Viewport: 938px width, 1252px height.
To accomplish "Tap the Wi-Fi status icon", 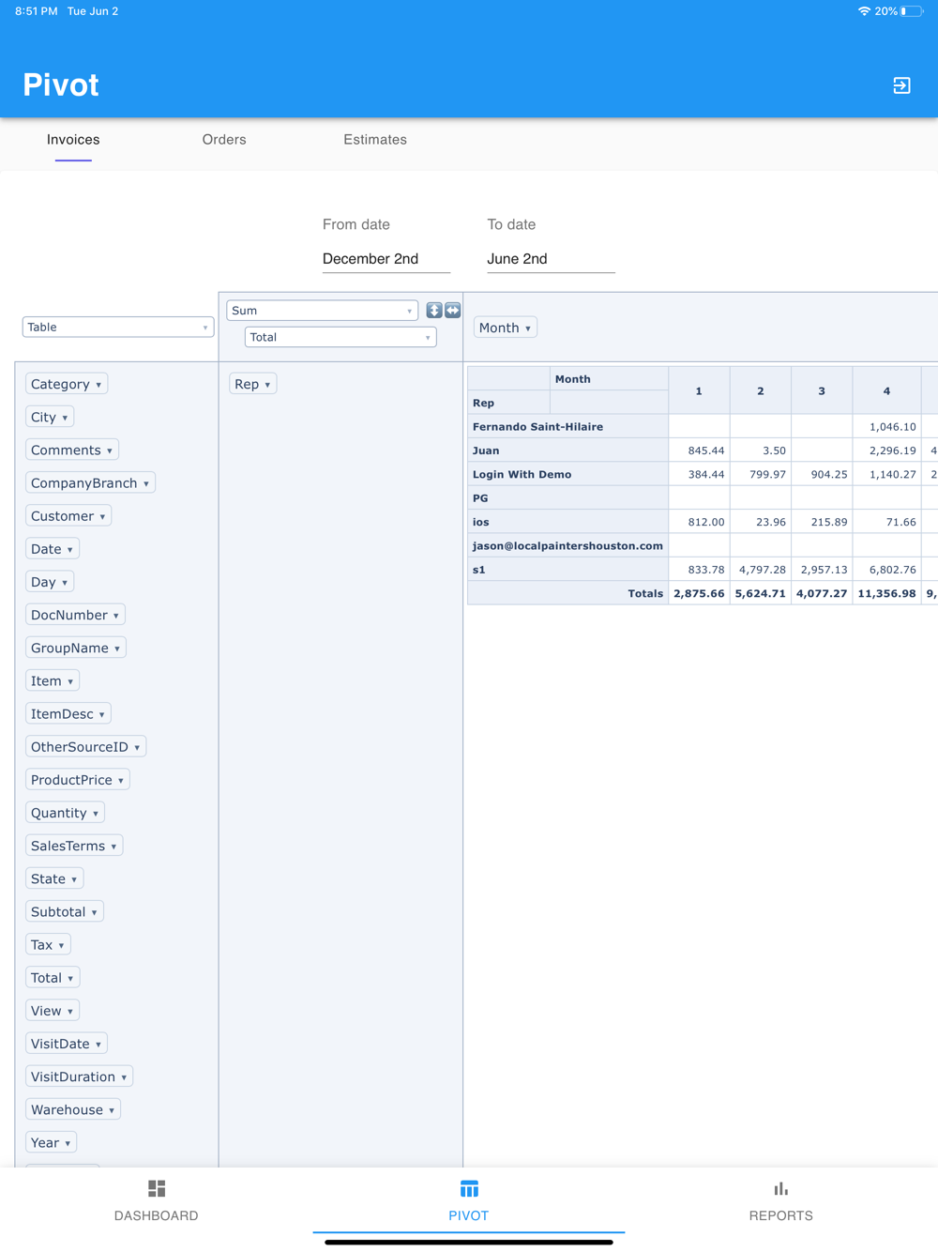I will [x=864, y=11].
